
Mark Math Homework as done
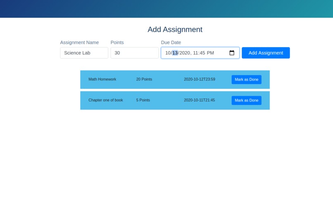(x=246, y=79)
